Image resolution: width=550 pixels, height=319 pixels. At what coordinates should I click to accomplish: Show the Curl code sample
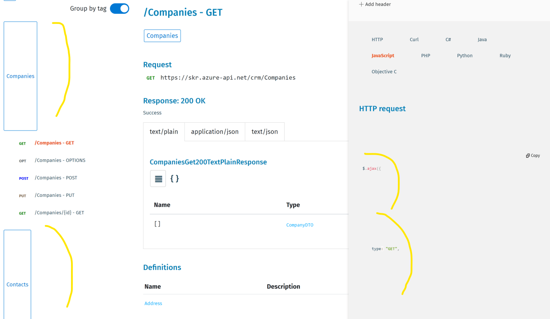[414, 39]
